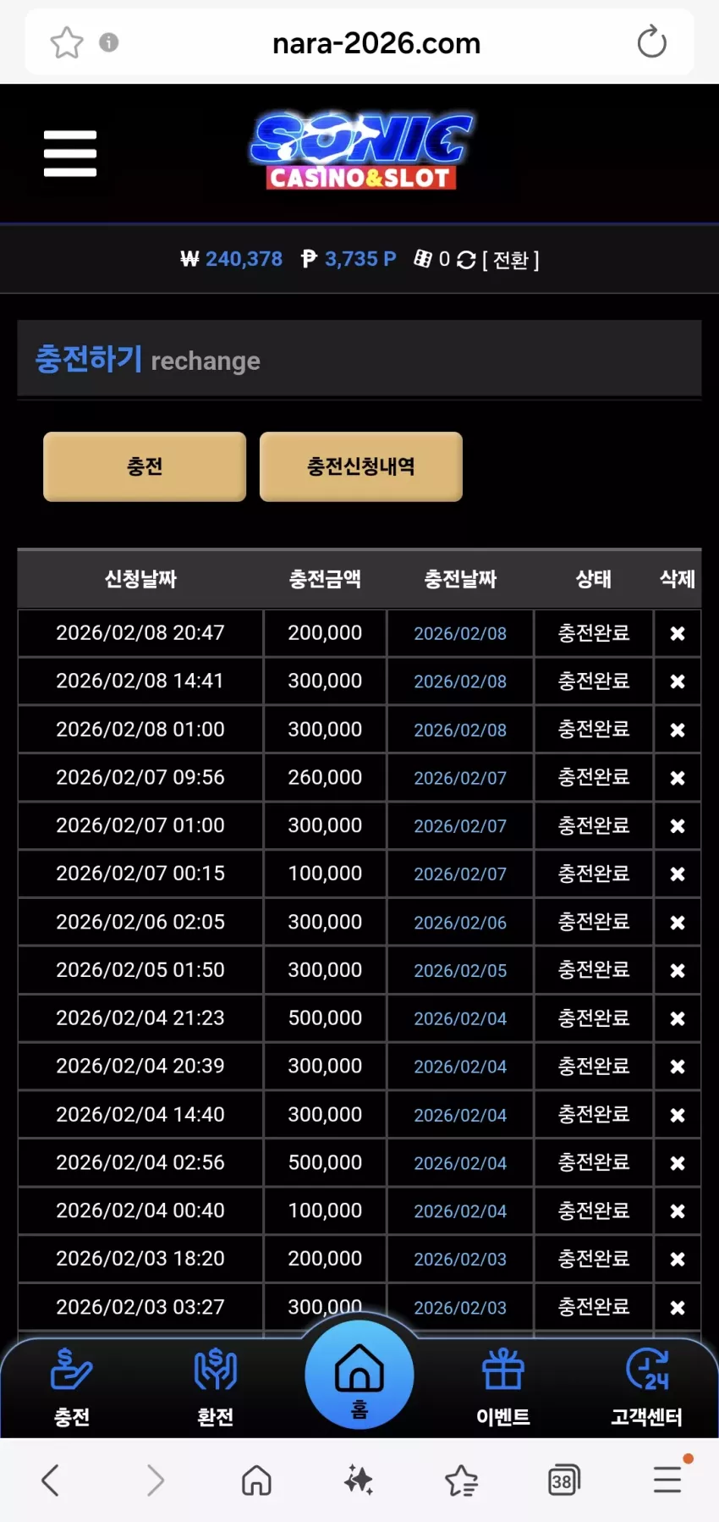Refresh the balance with the circular arrows icon

pos(466,260)
